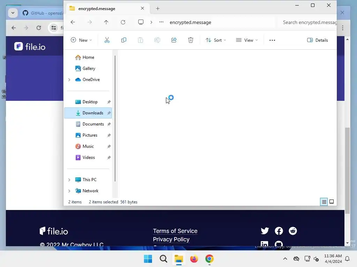Go back in File Explorer
This screenshot has height=267, width=357.
[x=73, y=22]
